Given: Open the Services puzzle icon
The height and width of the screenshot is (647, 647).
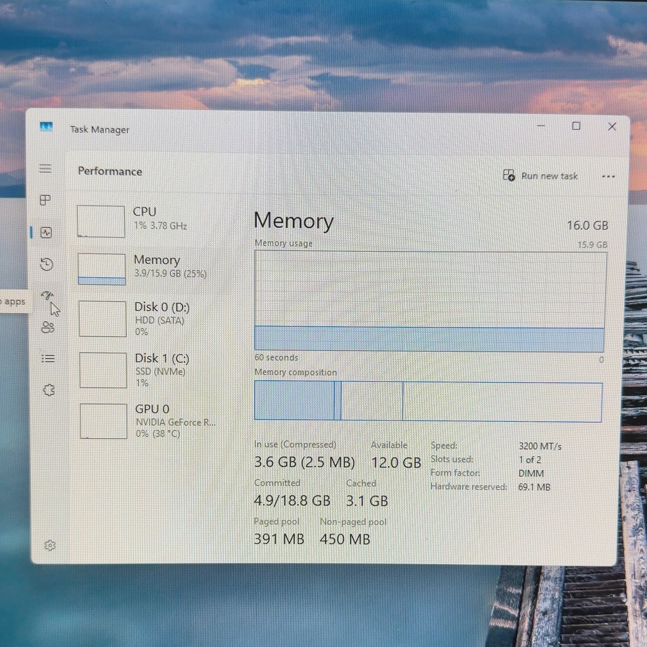Looking at the screenshot, I should (49, 390).
